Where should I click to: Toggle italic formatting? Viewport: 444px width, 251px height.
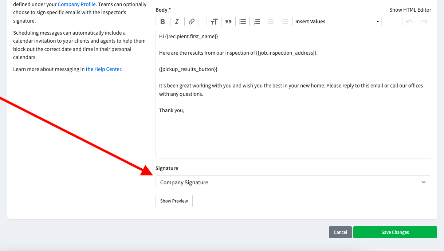pyautogui.click(x=177, y=21)
